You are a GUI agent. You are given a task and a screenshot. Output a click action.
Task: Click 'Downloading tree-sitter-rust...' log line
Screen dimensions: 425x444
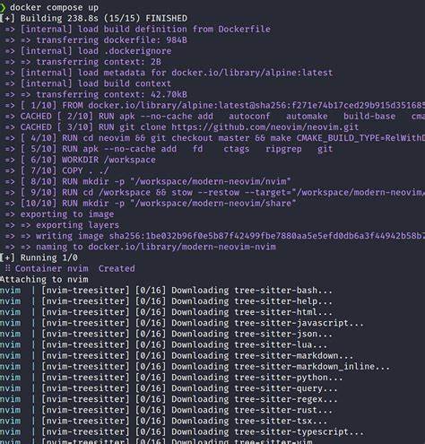166,410
